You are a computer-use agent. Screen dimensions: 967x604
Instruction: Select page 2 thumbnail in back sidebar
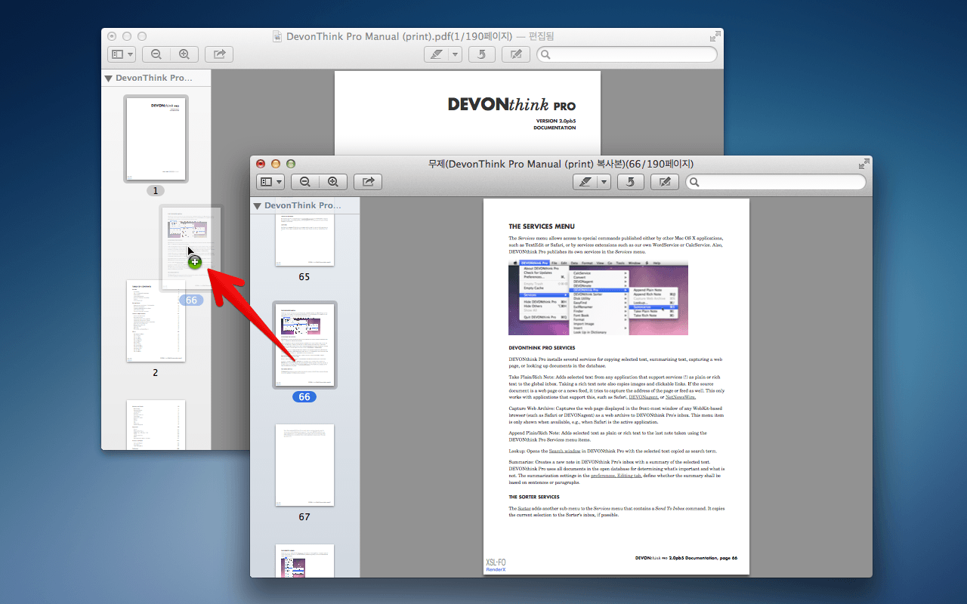[156, 321]
